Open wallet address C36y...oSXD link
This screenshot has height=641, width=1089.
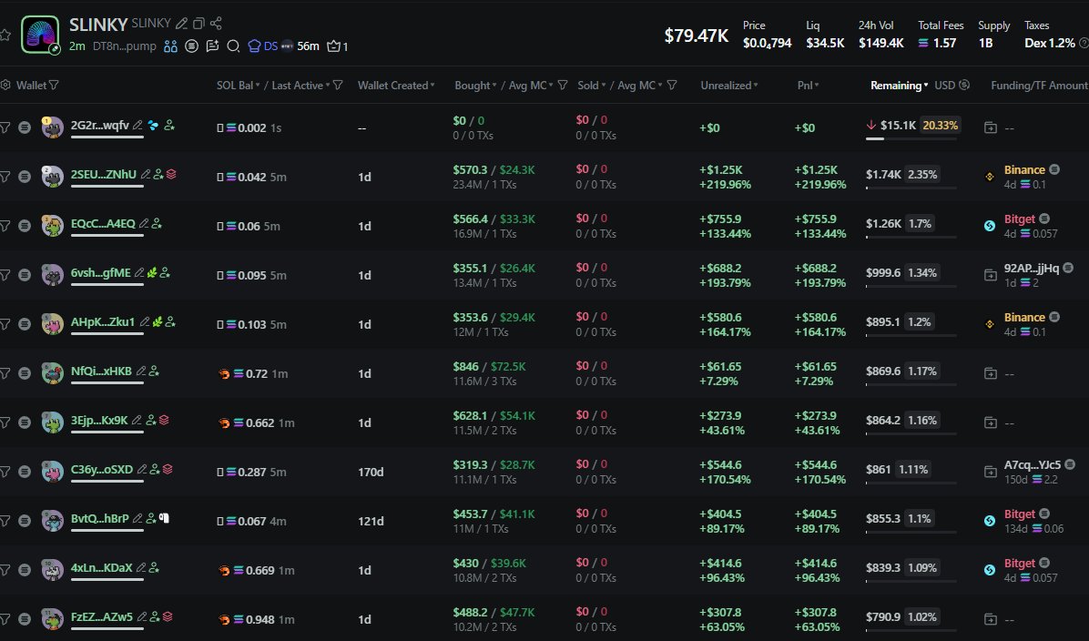click(x=101, y=470)
